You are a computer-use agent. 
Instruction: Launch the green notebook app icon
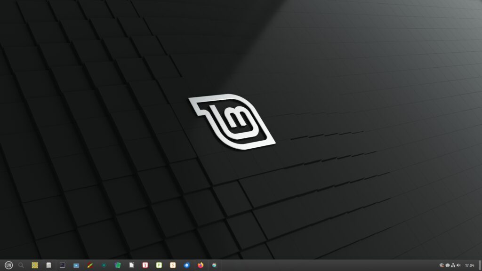click(118, 265)
